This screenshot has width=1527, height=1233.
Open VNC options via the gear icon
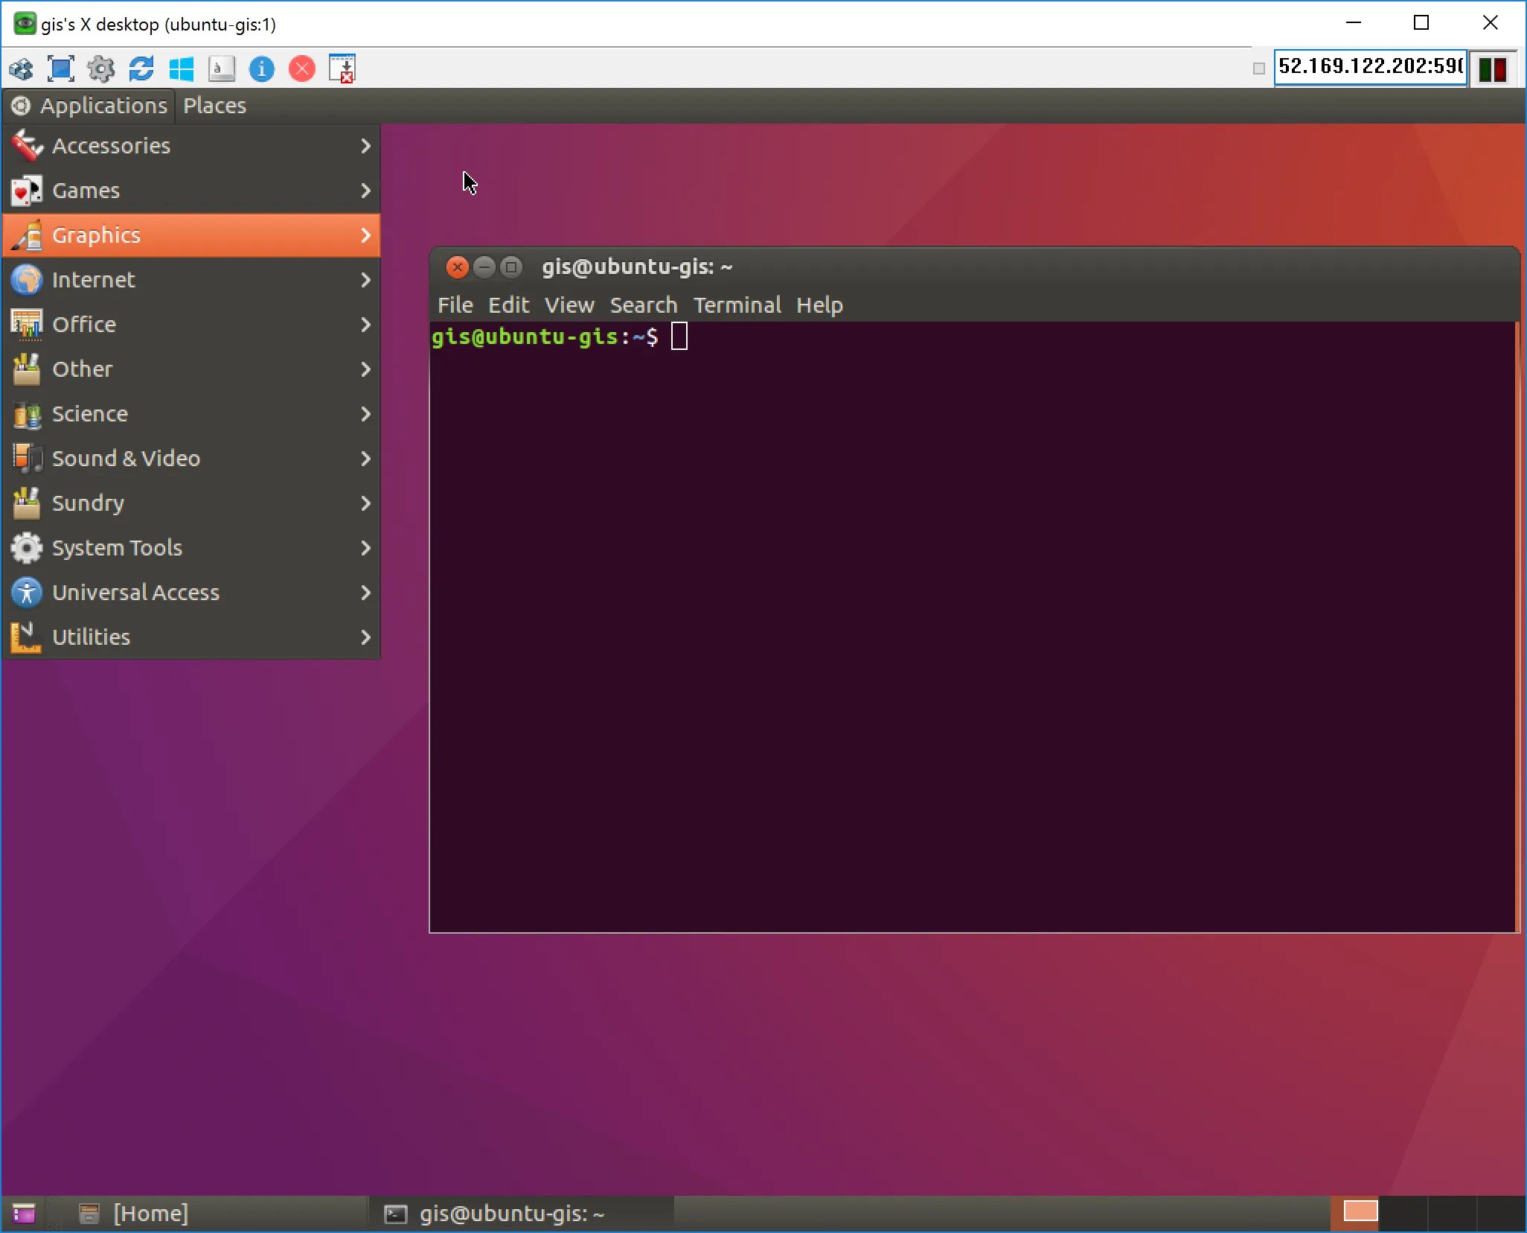click(101, 69)
